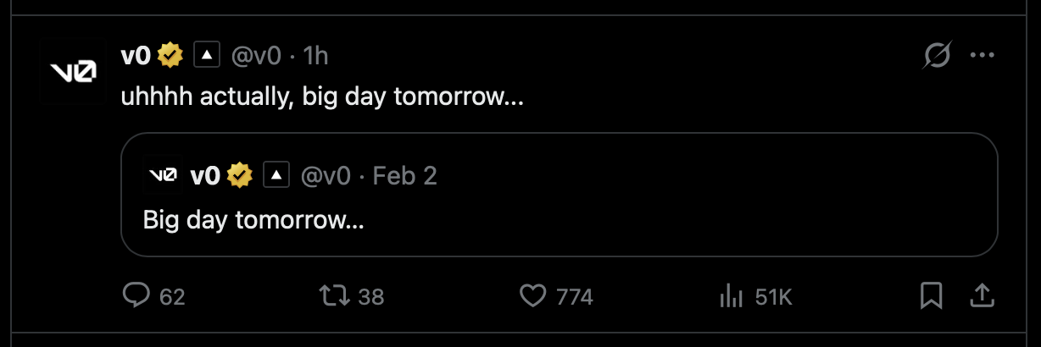Click the small v0 avatar in the quoted tweet
Image resolution: width=1041 pixels, height=347 pixels.
[163, 175]
